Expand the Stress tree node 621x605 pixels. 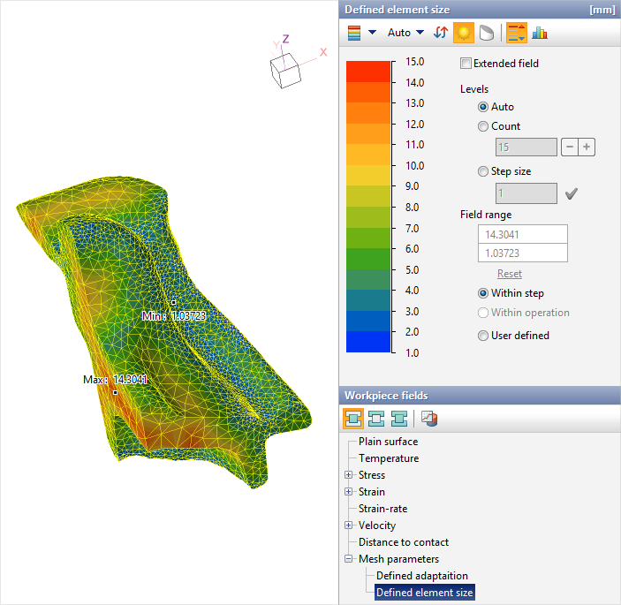[348, 475]
